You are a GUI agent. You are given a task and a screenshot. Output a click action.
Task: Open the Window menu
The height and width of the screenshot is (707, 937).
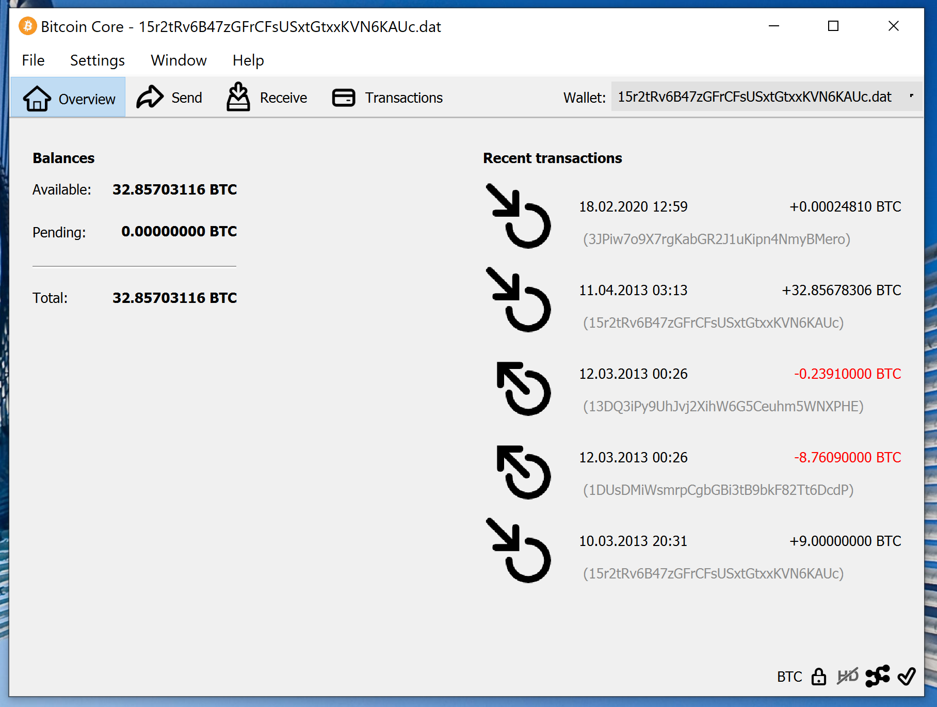click(179, 60)
